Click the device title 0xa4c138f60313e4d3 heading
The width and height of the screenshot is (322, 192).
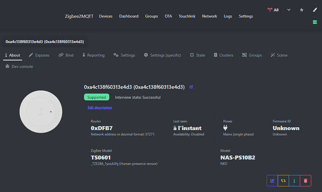point(134,87)
